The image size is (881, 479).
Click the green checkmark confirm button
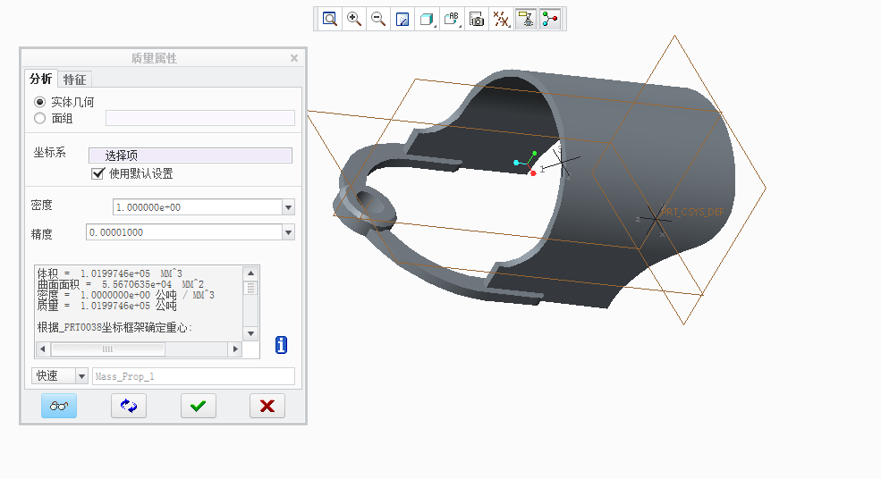[198, 406]
